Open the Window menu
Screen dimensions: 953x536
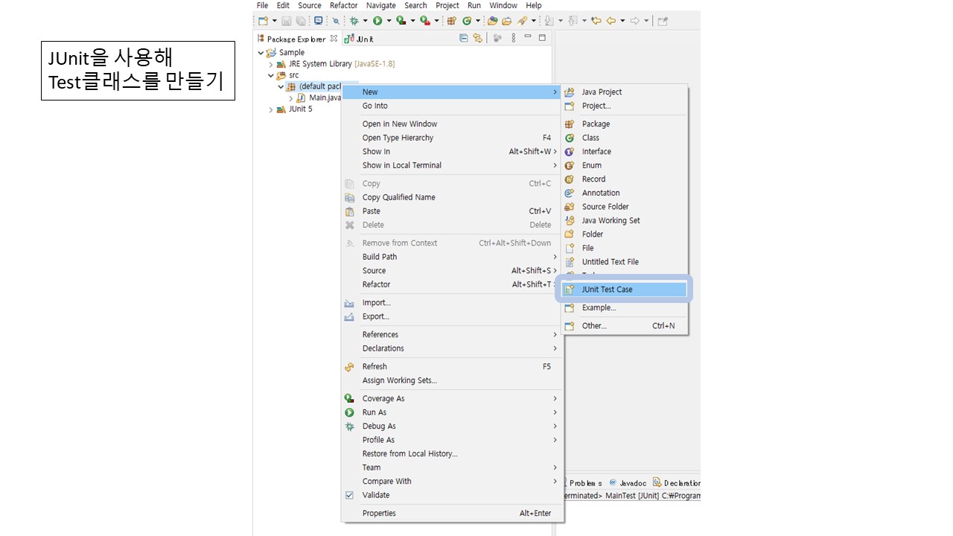[x=503, y=5]
